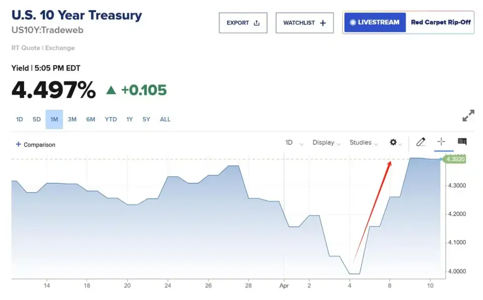Expand the Display dropdown
The width and height of the screenshot is (483, 300).
[x=326, y=142]
